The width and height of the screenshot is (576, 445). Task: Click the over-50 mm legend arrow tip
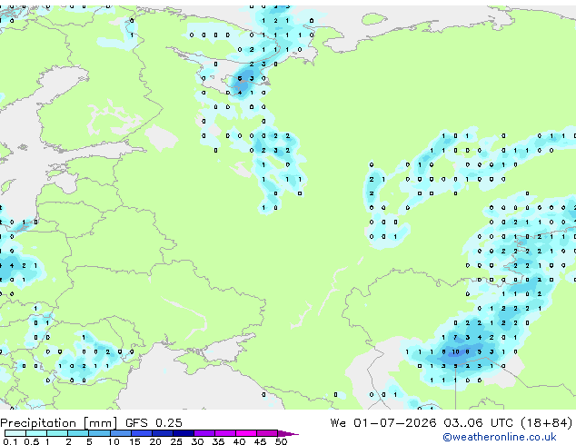click(288, 434)
